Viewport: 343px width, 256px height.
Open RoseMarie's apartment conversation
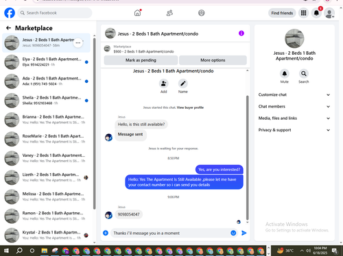pyautogui.click(x=46, y=139)
